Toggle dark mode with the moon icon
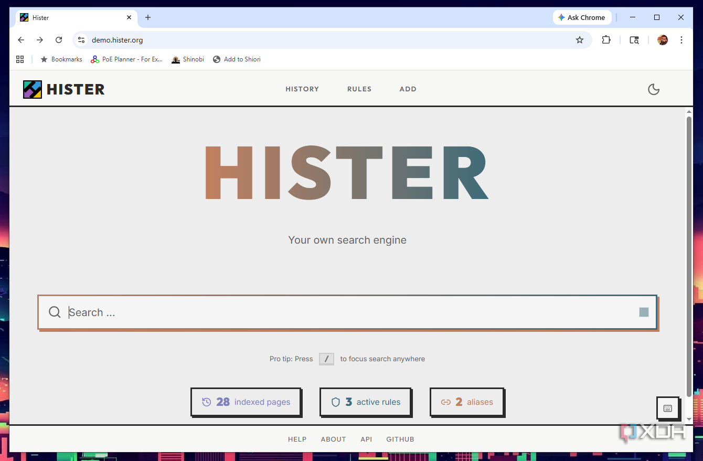 tap(654, 89)
